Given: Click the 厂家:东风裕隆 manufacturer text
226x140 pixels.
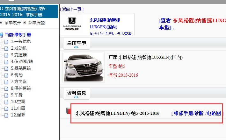Looking at the screenshot, I should point(146,57).
